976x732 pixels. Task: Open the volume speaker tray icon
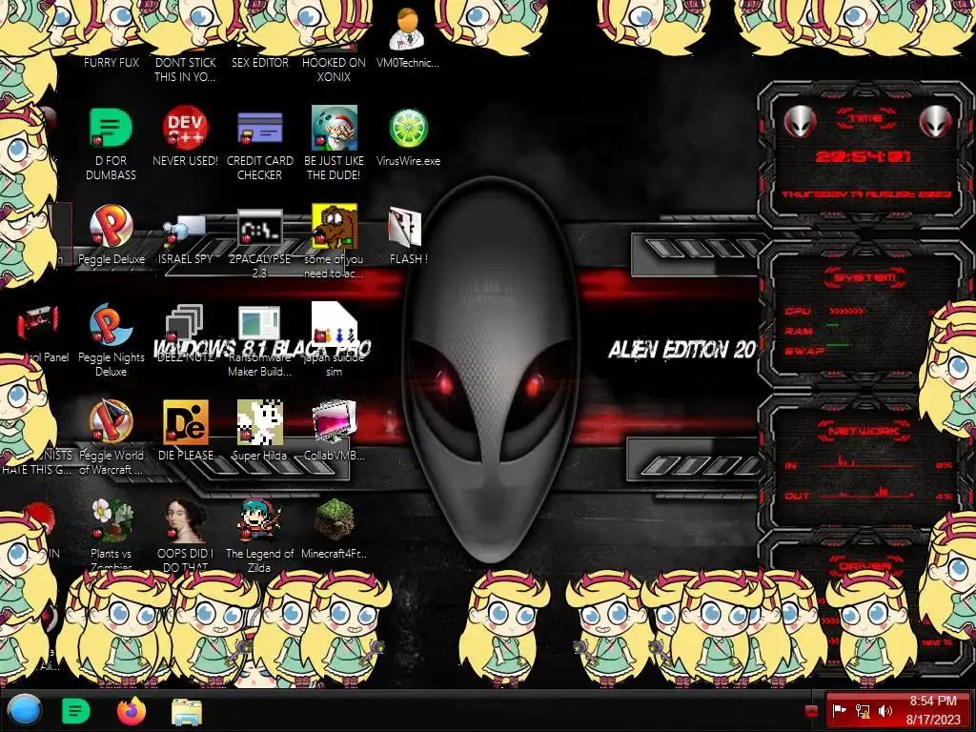(x=885, y=710)
